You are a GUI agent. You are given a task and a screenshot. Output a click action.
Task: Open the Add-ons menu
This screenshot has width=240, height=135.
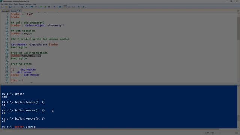pos(28,4)
